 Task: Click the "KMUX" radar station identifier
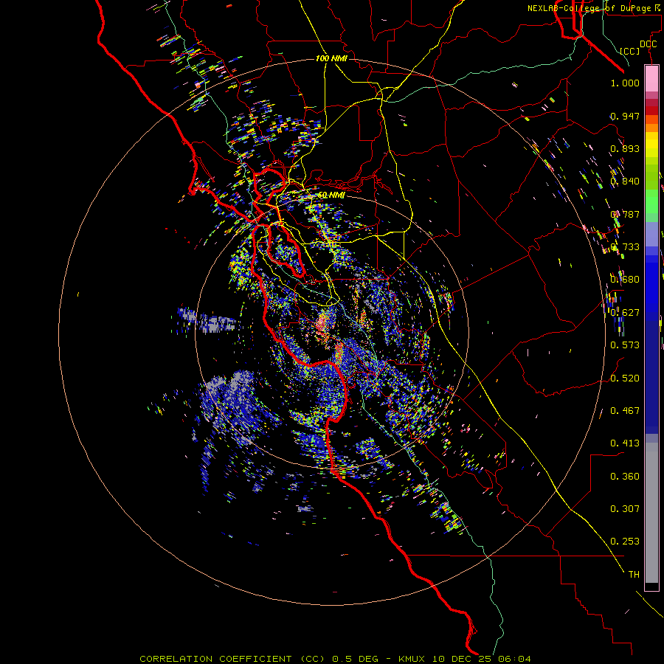coord(412,659)
